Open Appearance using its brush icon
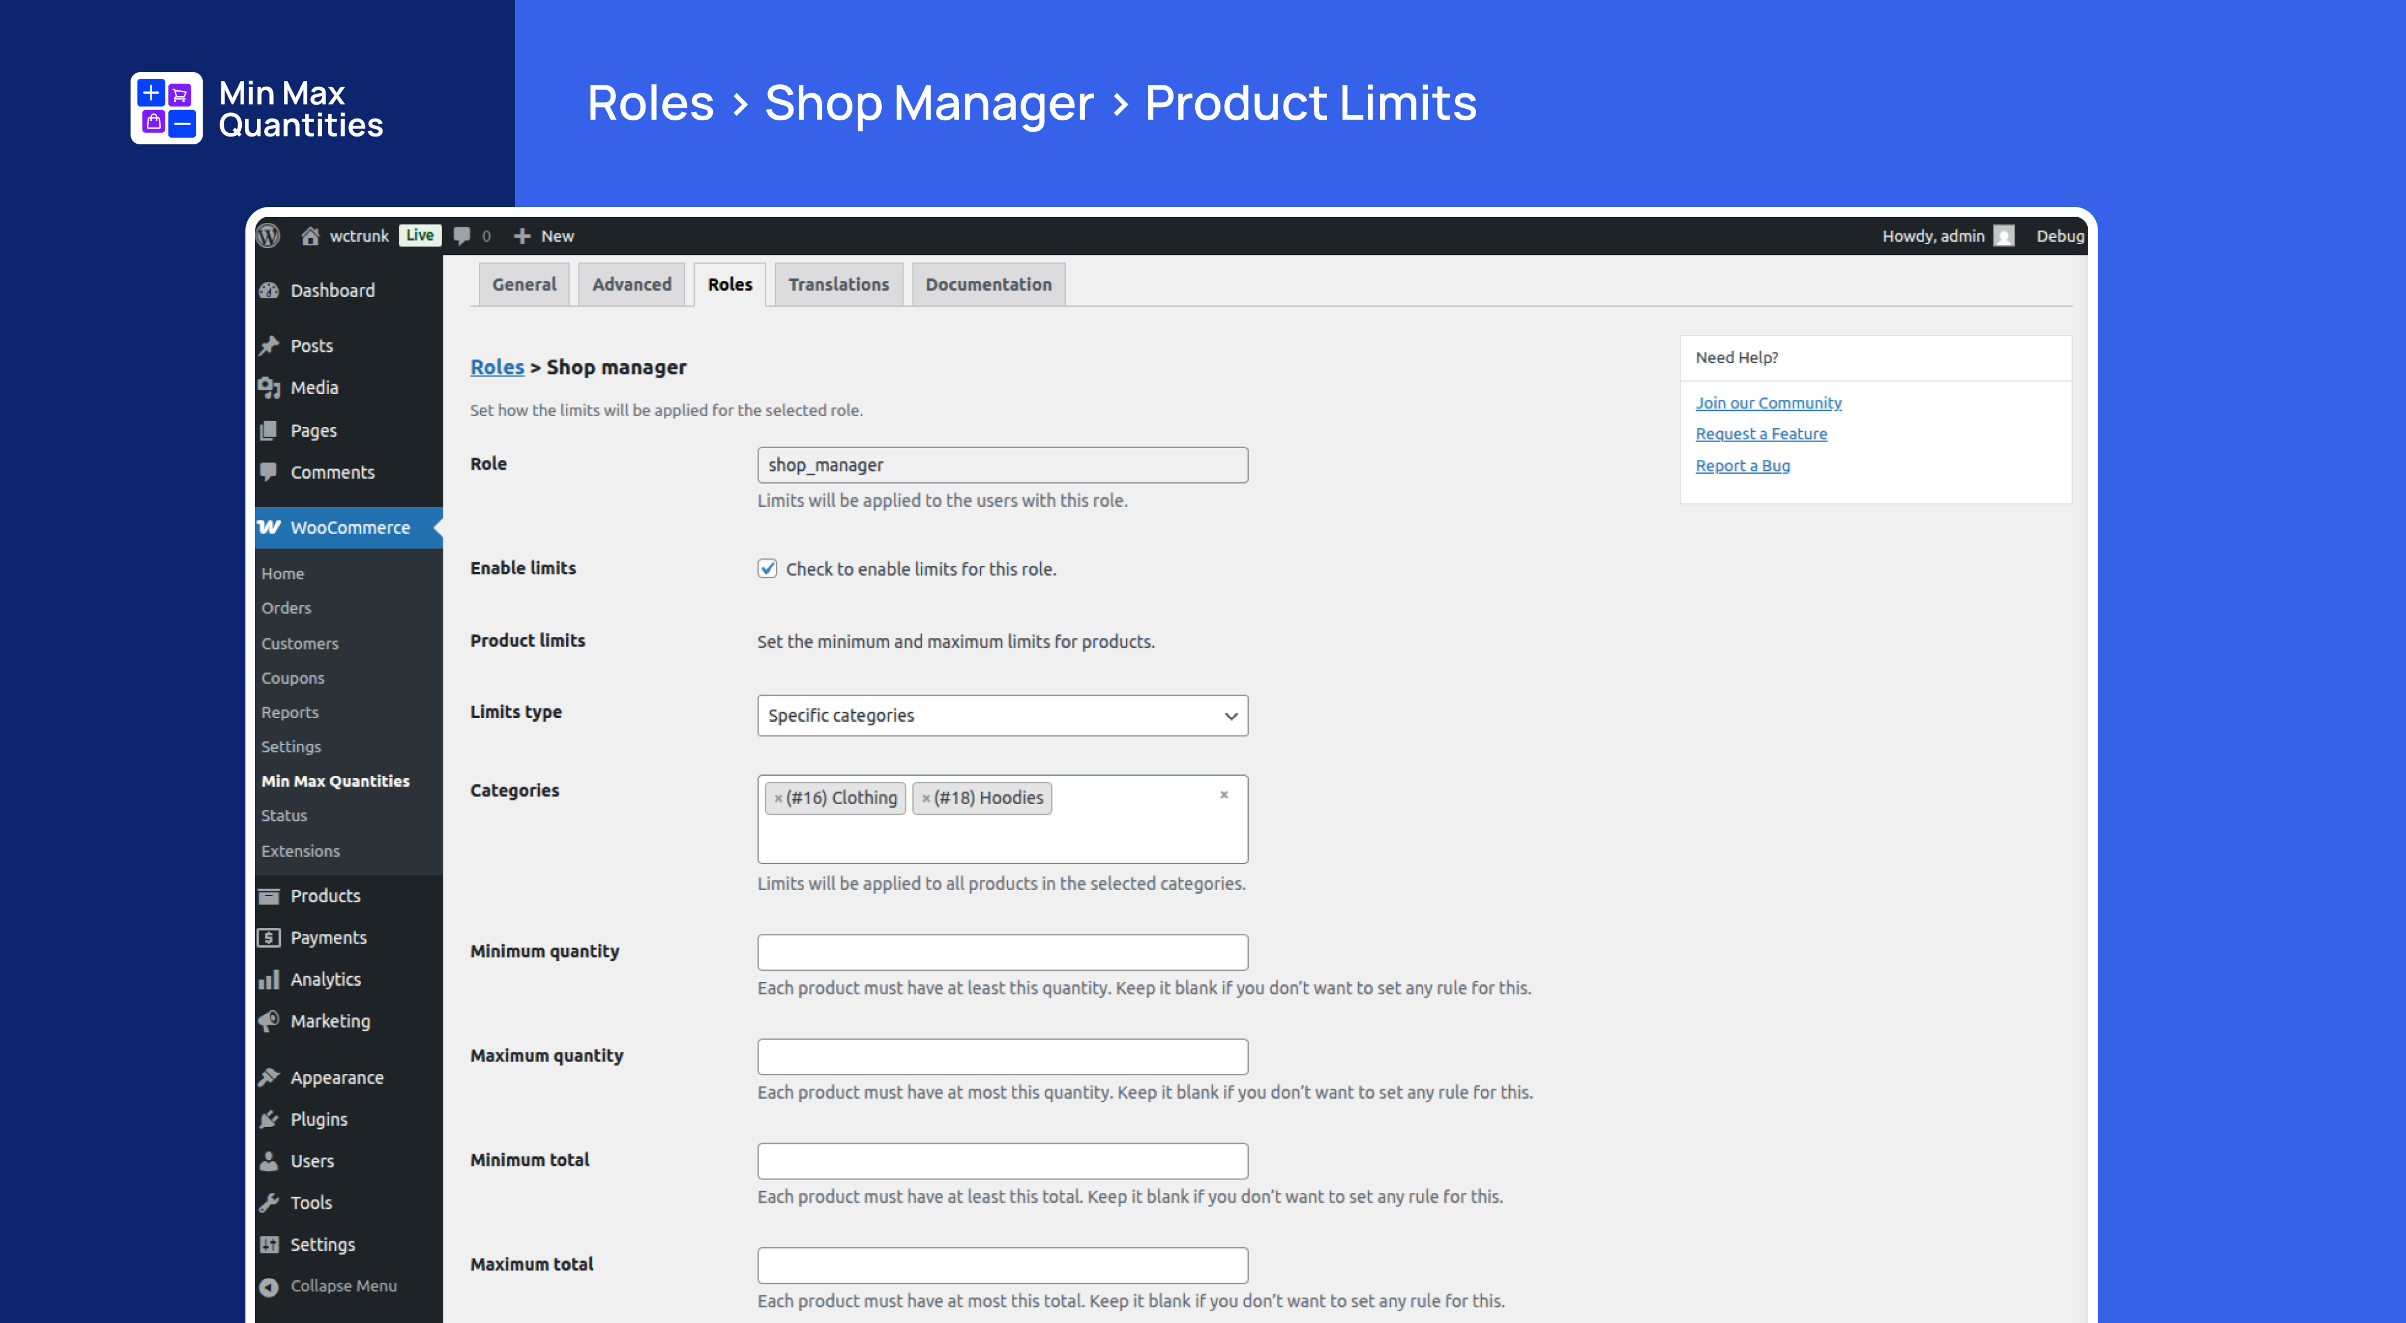This screenshot has height=1323, width=2406. (x=269, y=1076)
